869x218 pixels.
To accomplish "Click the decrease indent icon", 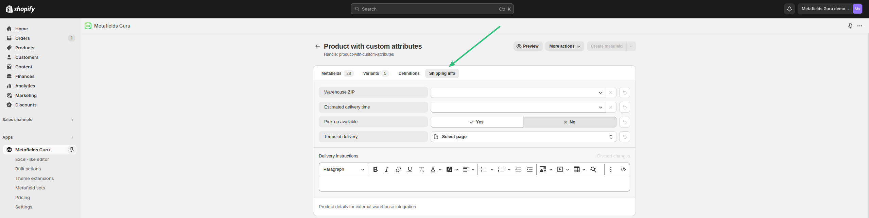I will tap(518, 169).
